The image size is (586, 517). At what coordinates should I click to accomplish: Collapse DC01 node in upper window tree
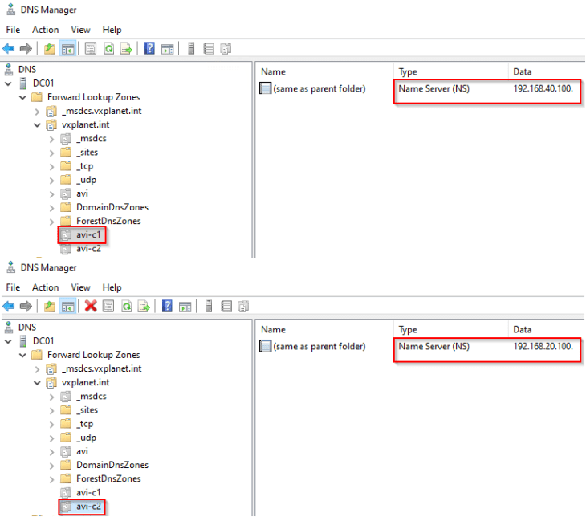point(9,83)
